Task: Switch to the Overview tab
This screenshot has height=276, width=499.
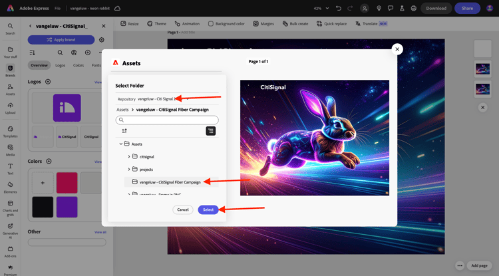Action: [x=39, y=65]
